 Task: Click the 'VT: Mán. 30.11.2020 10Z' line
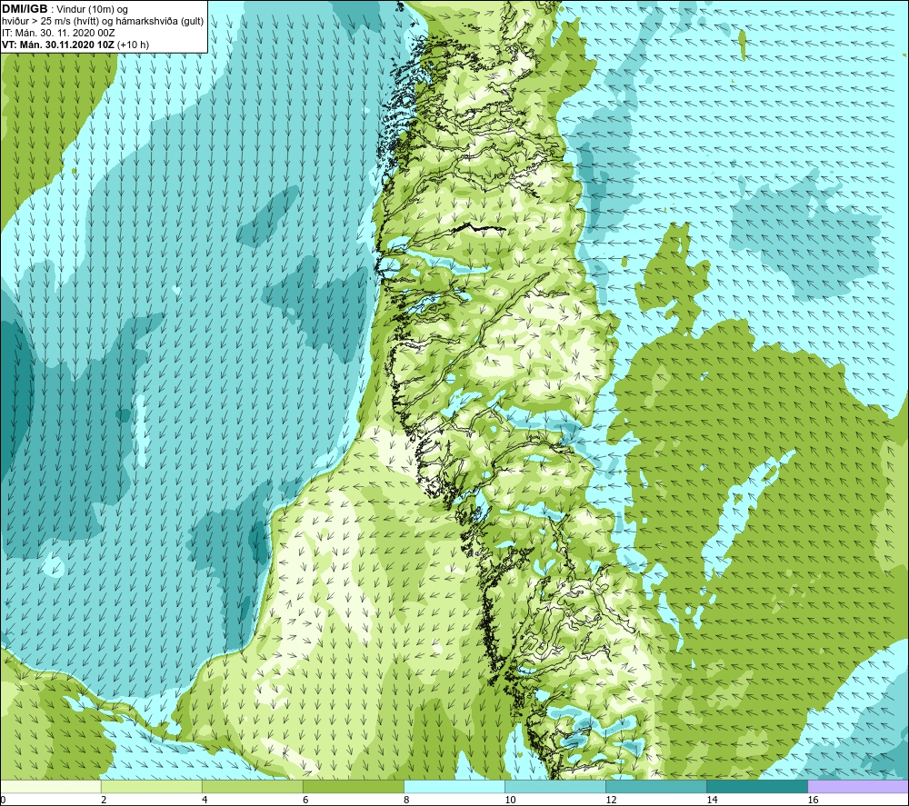[58, 45]
